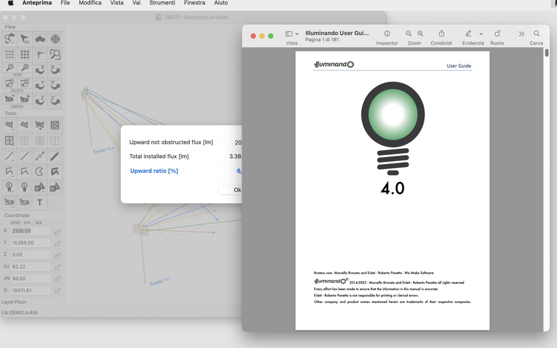Toggle the lock for the Az value
557x348 pixels.
point(57,267)
